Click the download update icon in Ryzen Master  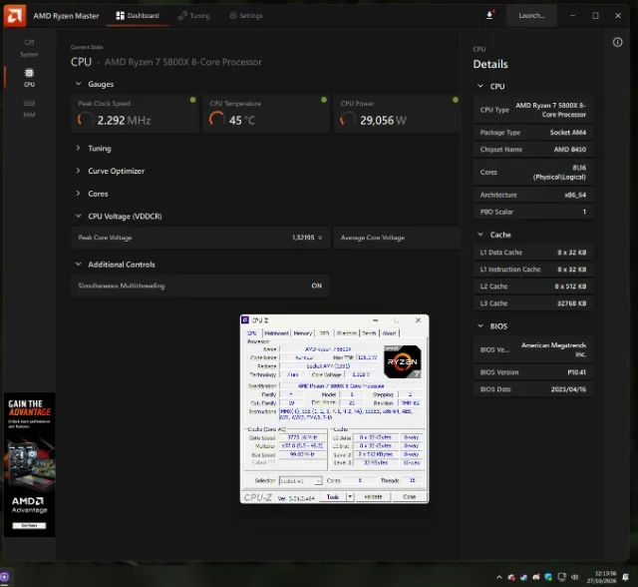pyautogui.click(x=489, y=16)
